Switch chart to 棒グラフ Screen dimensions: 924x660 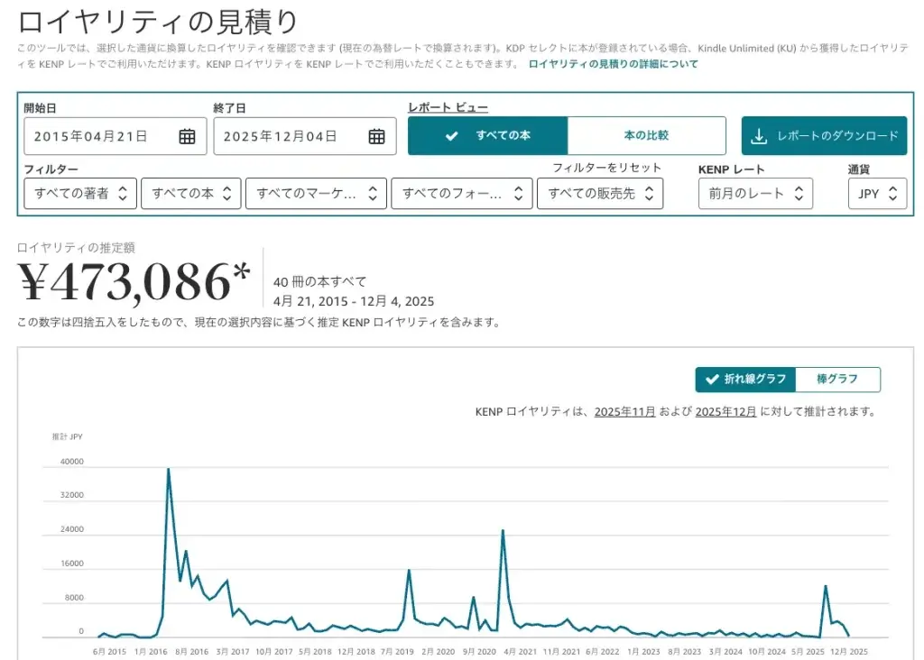click(x=837, y=380)
